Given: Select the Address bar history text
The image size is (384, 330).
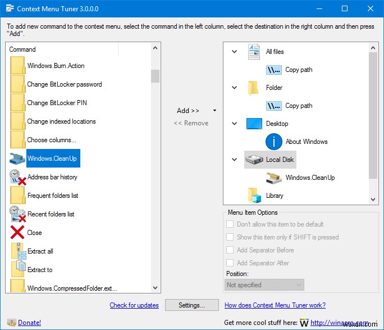Looking at the screenshot, I should click(52, 177).
